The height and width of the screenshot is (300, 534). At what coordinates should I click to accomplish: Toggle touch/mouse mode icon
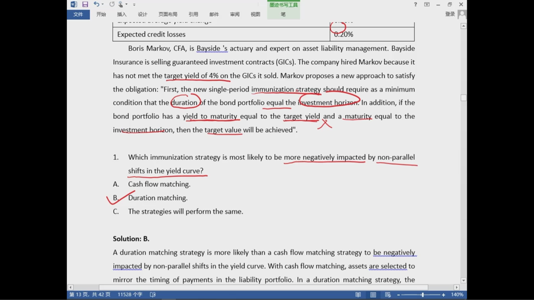pos(120,4)
